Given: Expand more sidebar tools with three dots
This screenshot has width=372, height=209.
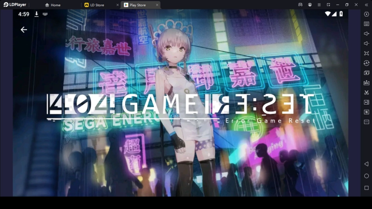Looking at the screenshot, I should [x=366, y=122].
